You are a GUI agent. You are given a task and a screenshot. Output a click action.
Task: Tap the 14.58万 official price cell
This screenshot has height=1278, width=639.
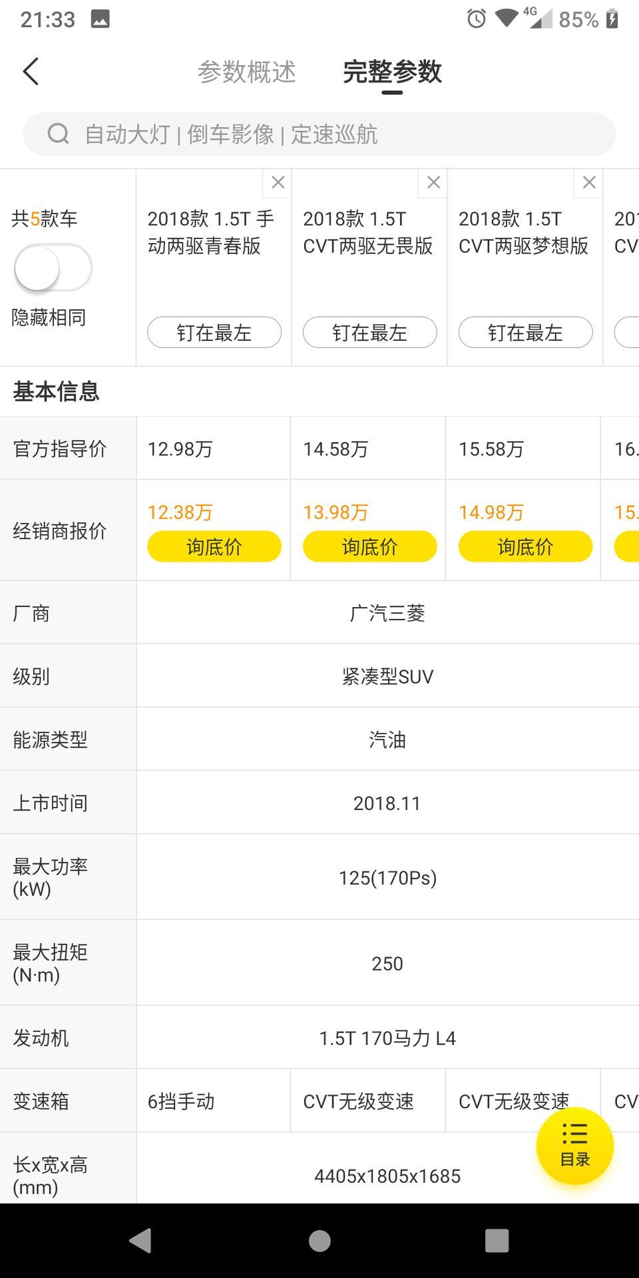coord(368,449)
